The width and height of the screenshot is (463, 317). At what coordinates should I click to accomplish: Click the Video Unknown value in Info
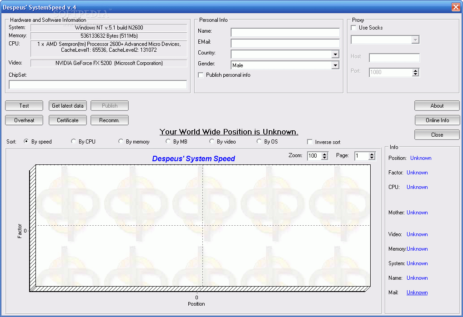pos(417,234)
